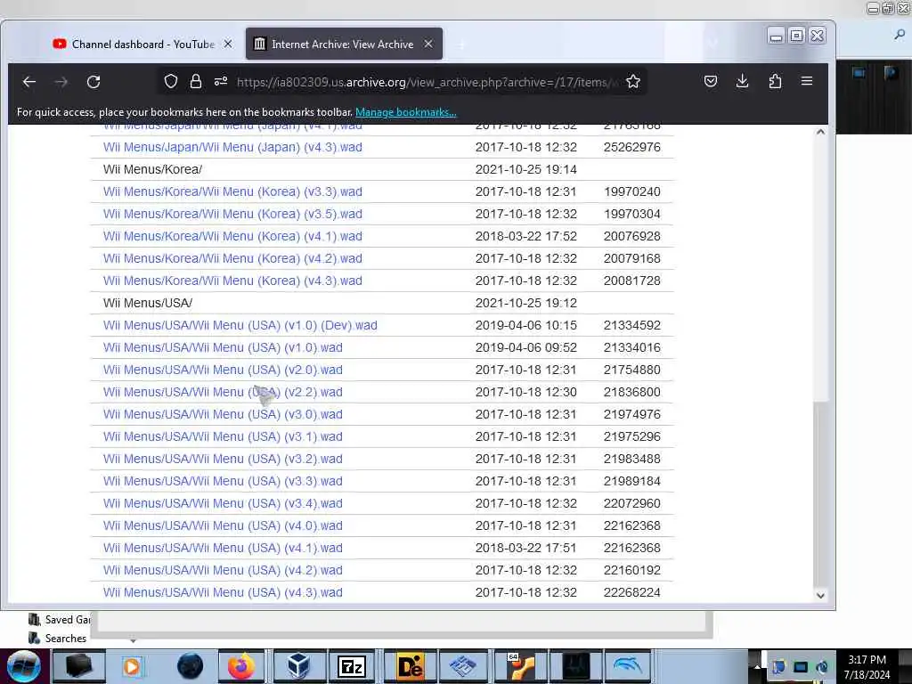Viewport: 912px width, 684px height.
Task: Open the Manage bookmarks link
Action: [406, 112]
